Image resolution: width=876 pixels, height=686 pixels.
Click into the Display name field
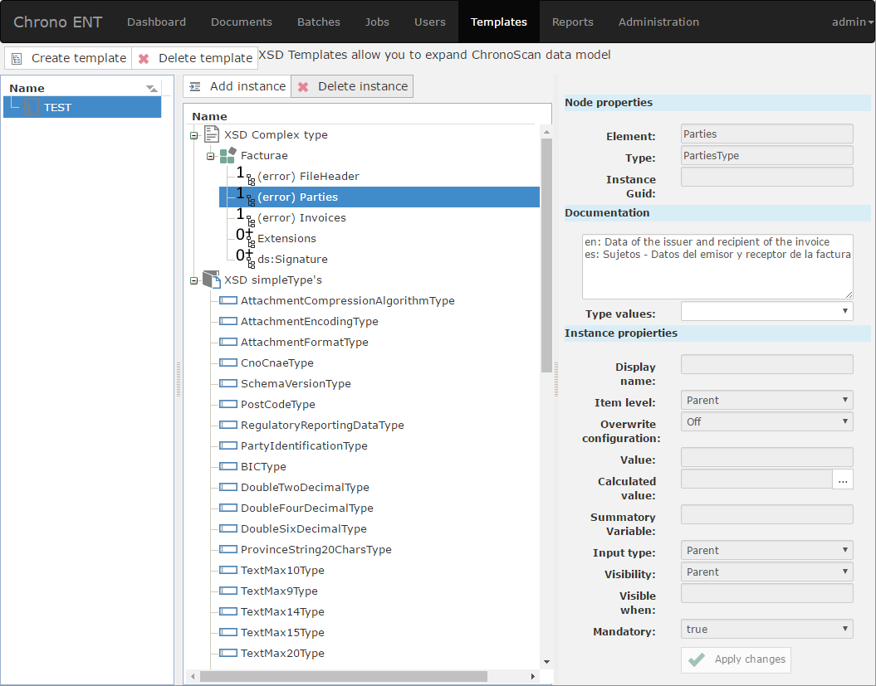(x=766, y=365)
